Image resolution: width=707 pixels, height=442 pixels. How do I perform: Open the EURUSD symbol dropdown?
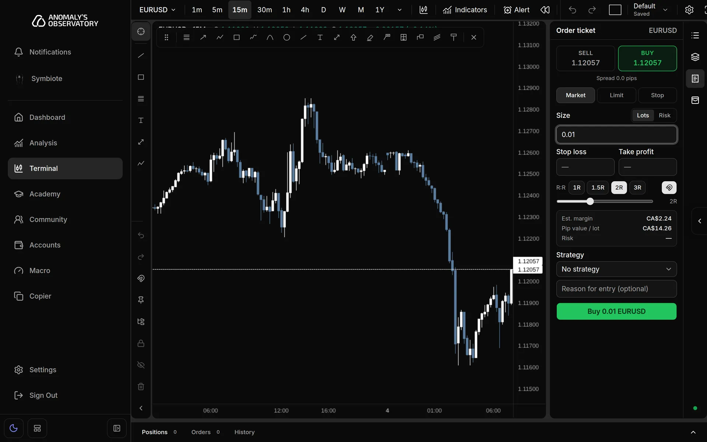(x=157, y=10)
